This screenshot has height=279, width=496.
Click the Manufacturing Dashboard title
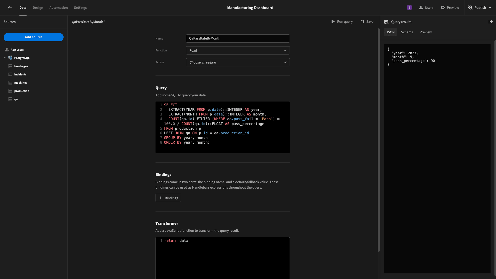(x=250, y=8)
